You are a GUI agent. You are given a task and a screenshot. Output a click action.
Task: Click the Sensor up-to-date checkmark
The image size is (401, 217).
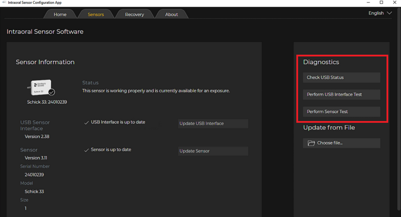coord(86,150)
